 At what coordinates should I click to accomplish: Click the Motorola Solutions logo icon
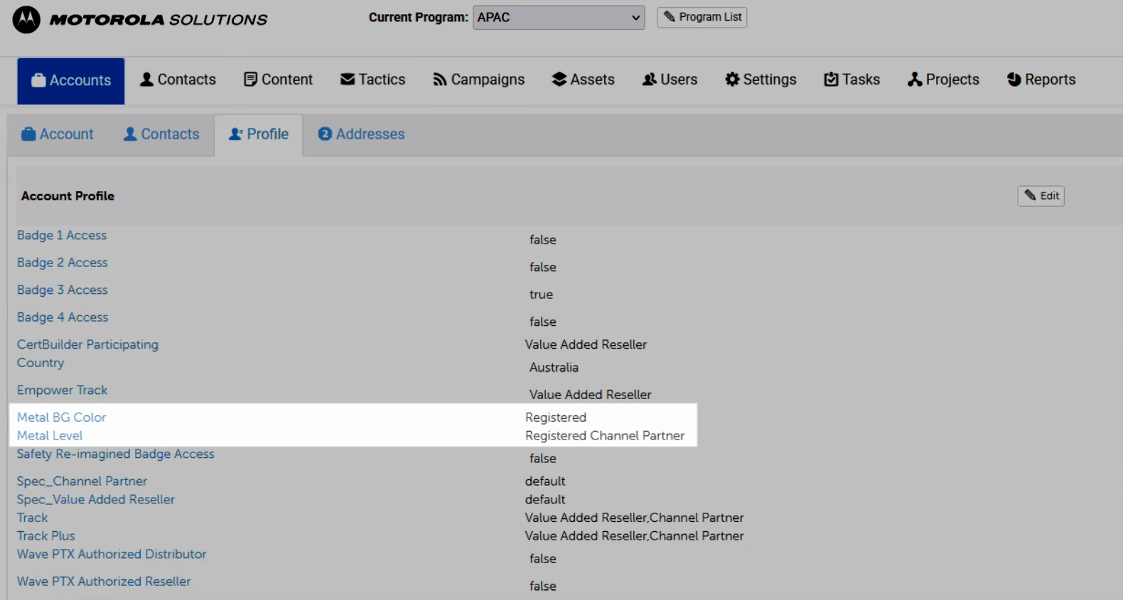point(26,20)
